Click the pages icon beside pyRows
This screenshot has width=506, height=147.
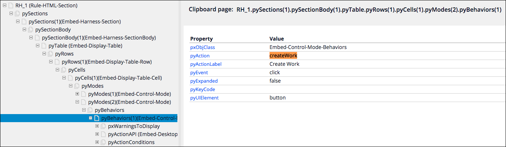pos(50,54)
